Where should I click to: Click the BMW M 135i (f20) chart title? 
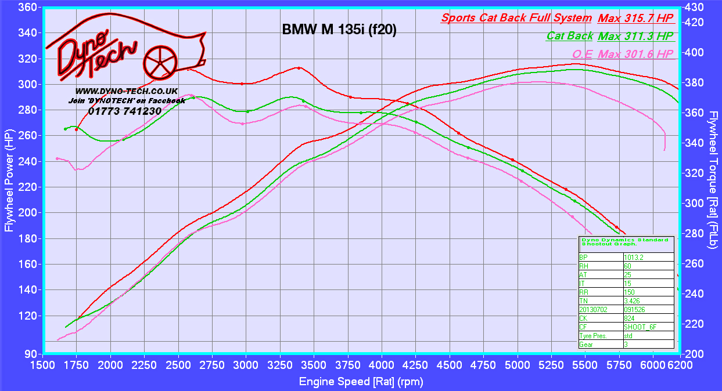tap(339, 30)
